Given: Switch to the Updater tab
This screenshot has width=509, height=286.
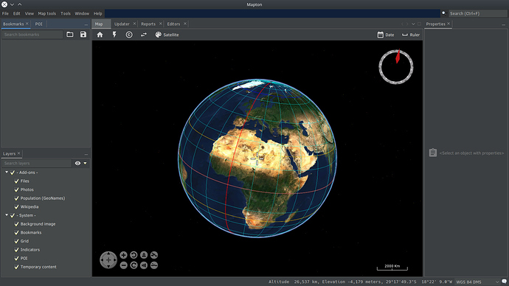Looking at the screenshot, I should tap(122, 24).
